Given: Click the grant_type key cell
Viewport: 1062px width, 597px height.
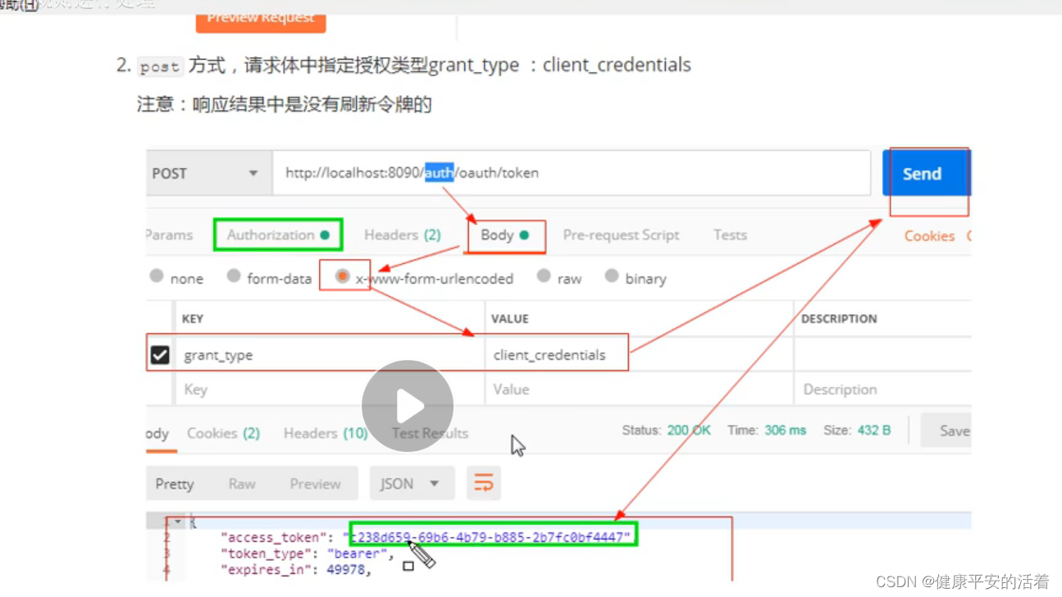Looking at the screenshot, I should pos(330,354).
